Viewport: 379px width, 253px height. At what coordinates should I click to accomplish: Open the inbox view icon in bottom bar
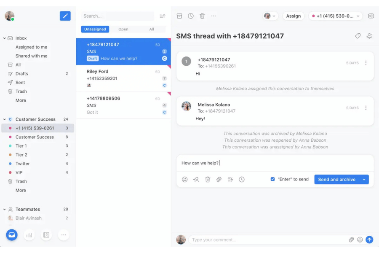(x=12, y=235)
